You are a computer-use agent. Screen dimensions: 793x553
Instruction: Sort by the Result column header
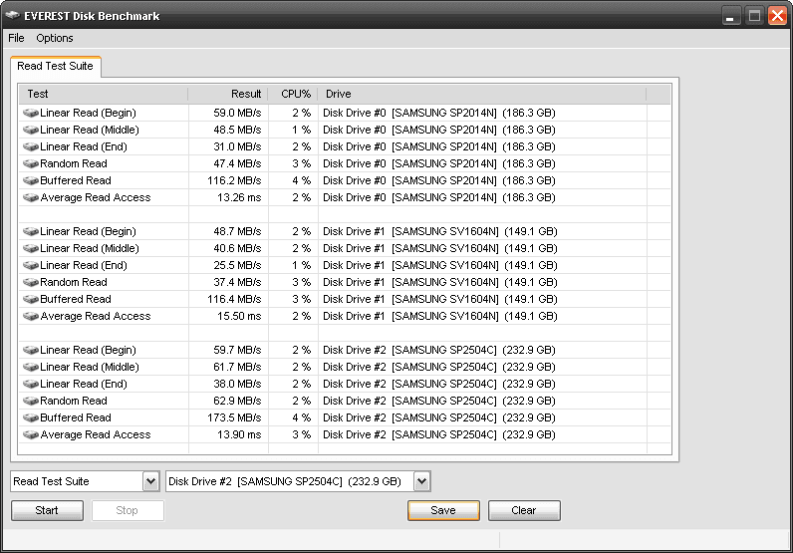click(227, 94)
